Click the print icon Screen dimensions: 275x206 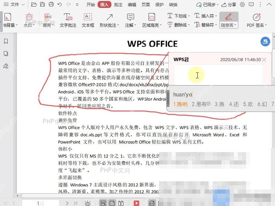pyautogui.click(x=51, y=4)
